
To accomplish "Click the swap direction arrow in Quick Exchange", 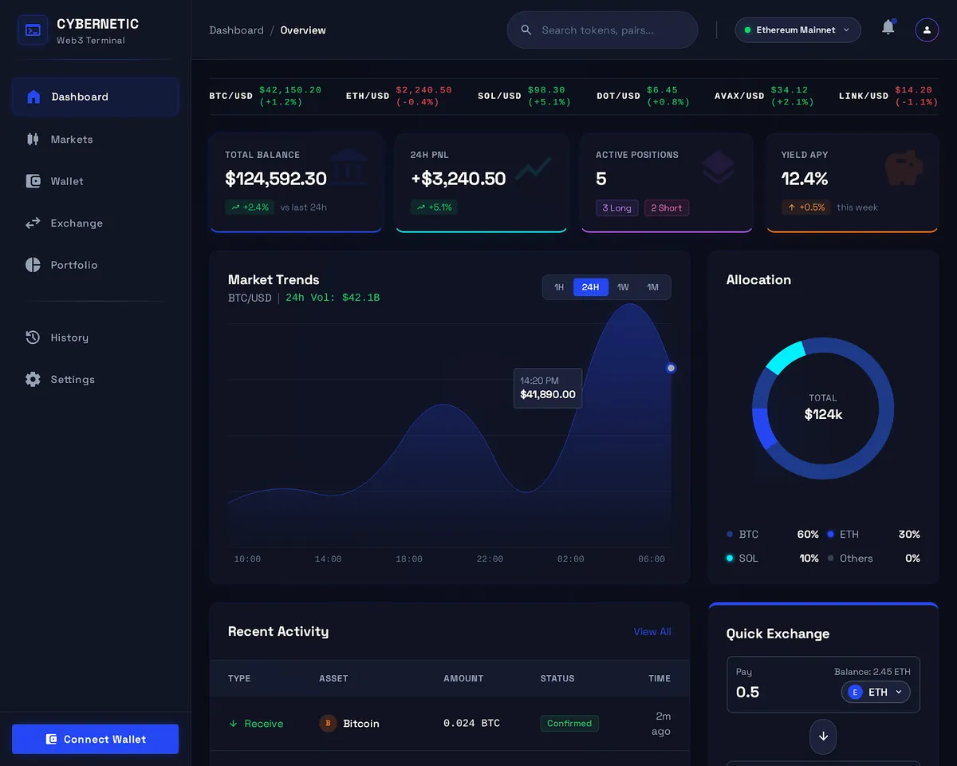I will (823, 736).
